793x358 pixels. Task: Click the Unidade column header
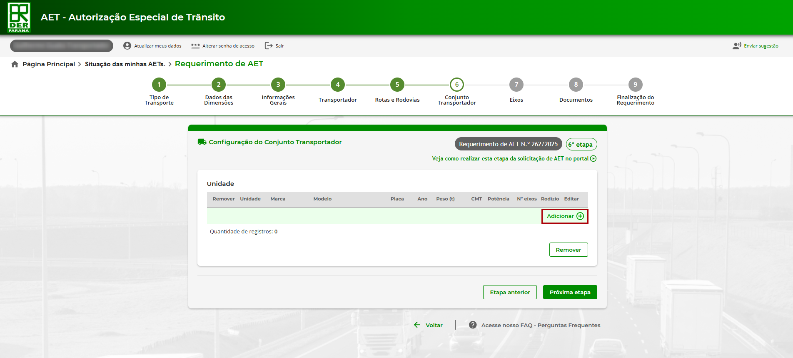click(250, 199)
